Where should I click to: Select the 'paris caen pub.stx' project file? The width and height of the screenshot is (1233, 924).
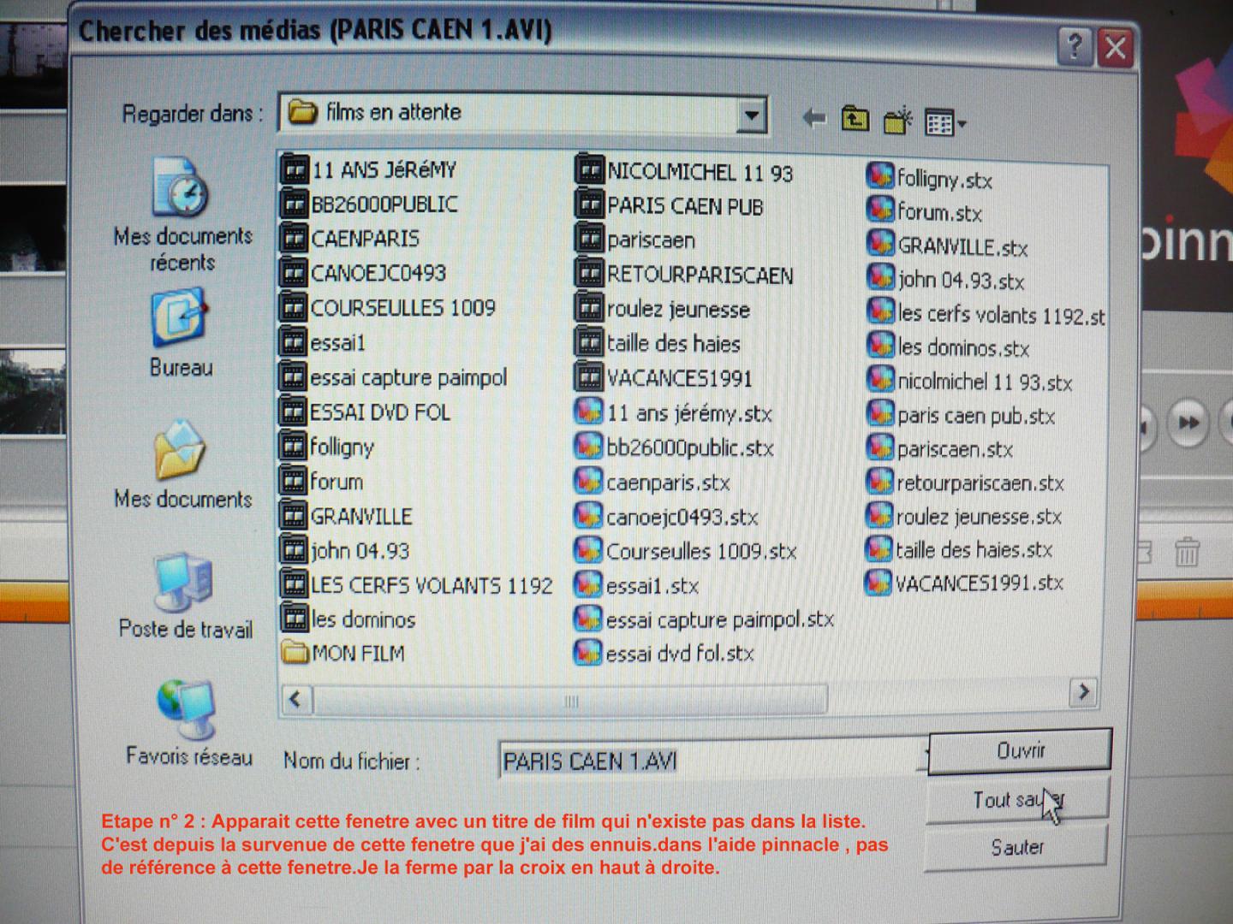pos(961,416)
